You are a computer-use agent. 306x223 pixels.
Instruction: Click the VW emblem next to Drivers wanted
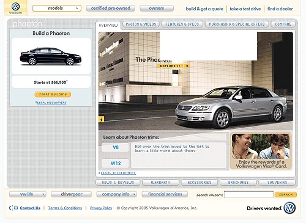[289, 208]
